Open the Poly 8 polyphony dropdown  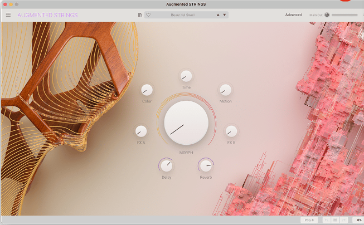pos(309,220)
